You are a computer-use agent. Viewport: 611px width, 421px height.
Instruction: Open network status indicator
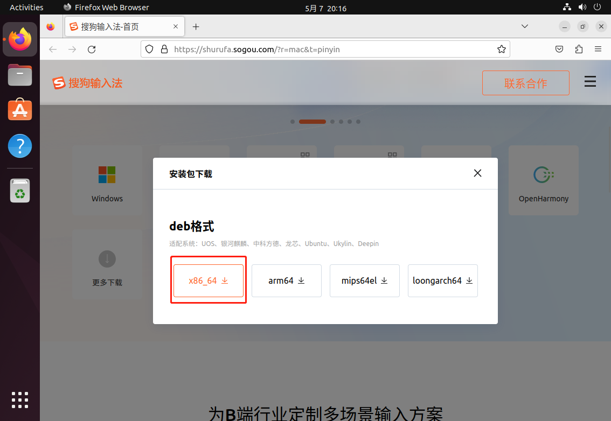567,7
